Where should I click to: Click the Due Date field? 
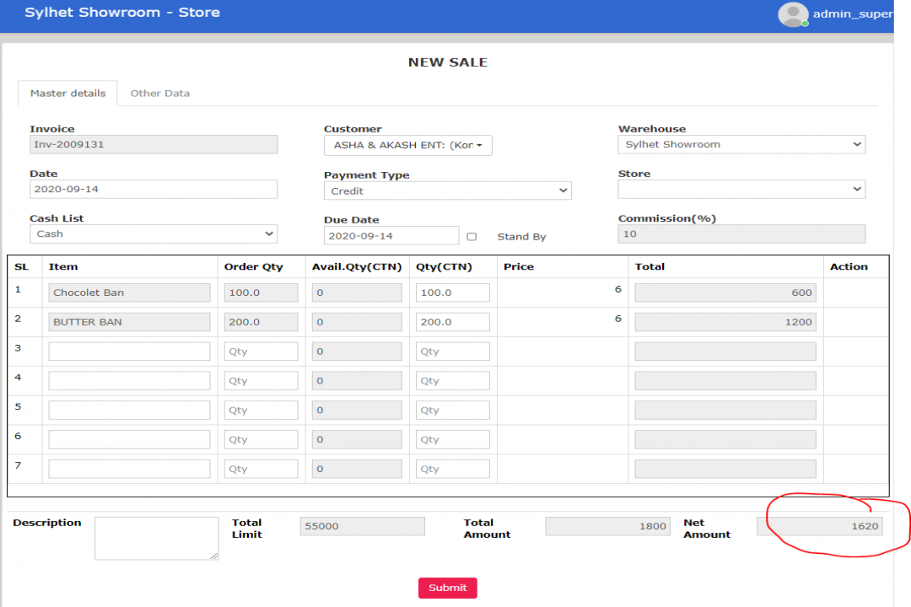[391, 236]
